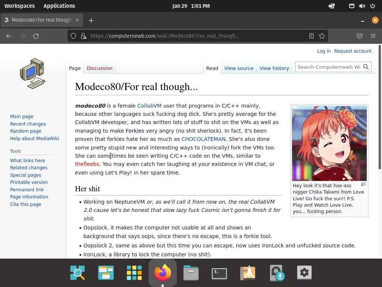Viewport: 382px width, 287px height.
Task: Open Special pages link
Action: (26, 175)
